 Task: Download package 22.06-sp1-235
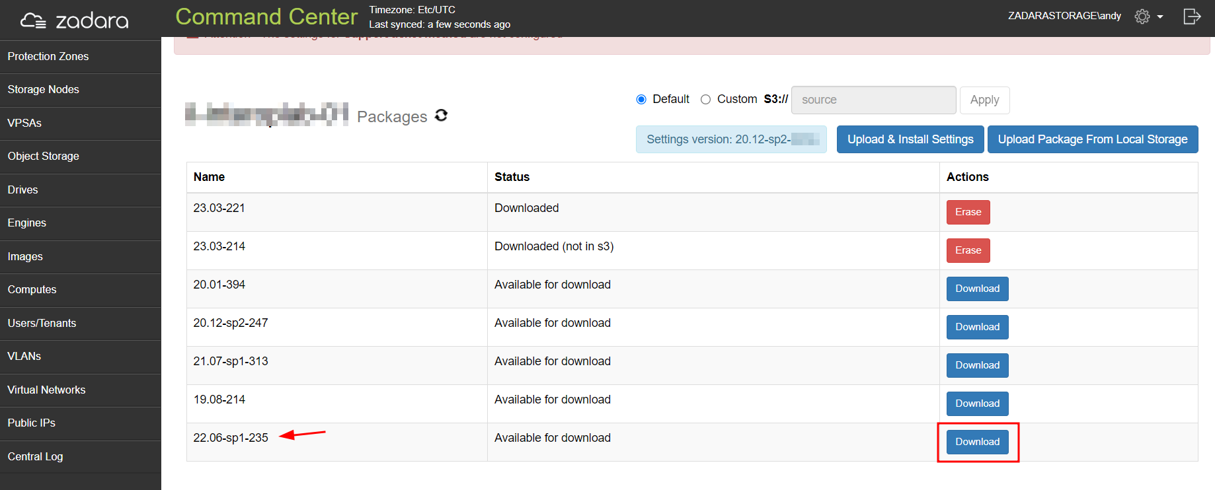[977, 442]
